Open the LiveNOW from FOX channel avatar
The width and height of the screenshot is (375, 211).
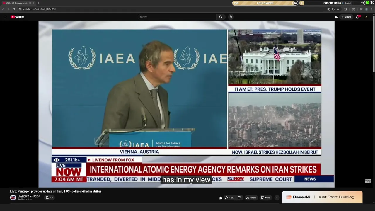click(x=13, y=198)
